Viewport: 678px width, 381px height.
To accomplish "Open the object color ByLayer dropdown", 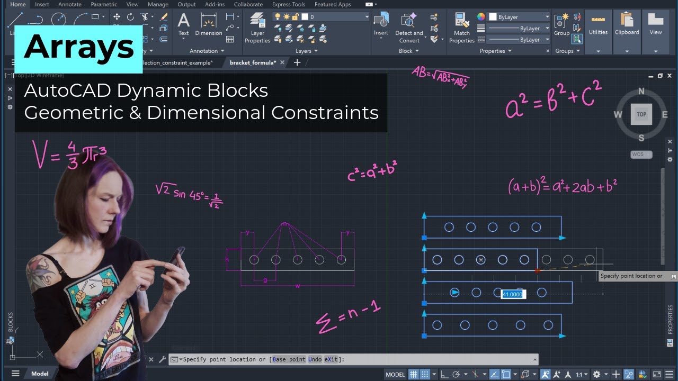I will [519, 17].
